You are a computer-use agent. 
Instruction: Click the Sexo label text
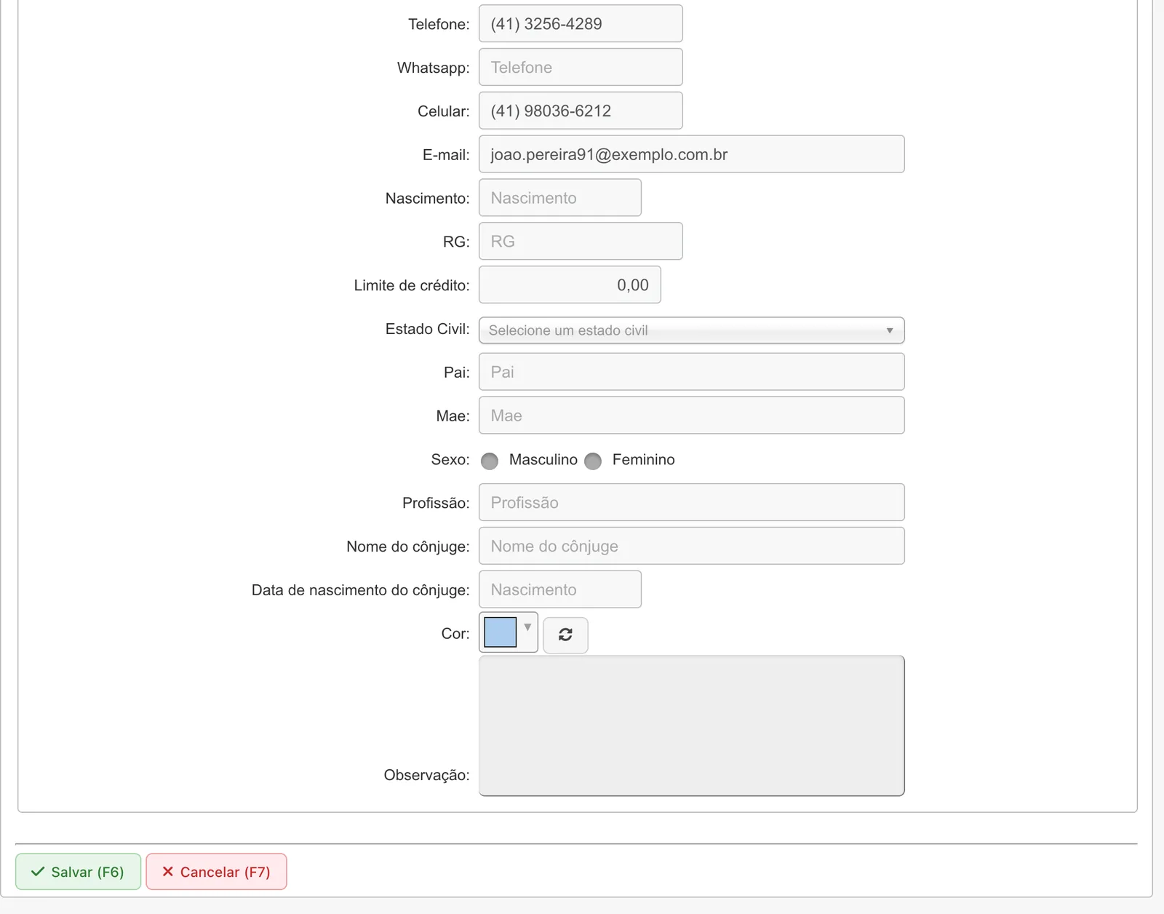coord(450,460)
